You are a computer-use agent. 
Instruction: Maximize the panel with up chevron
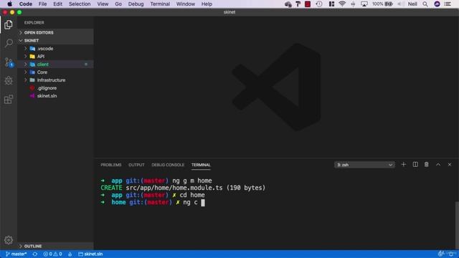438,164
